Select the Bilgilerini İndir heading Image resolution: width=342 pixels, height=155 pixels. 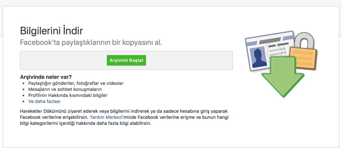click(x=51, y=31)
